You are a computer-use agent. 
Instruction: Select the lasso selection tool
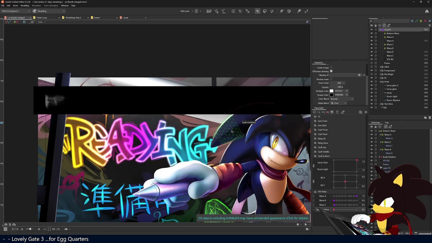[x=265, y=11]
